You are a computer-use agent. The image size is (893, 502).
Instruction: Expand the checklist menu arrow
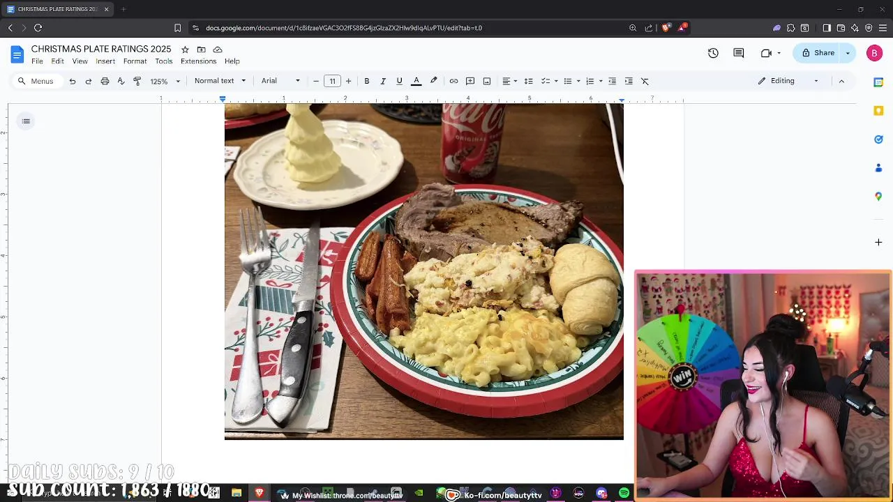point(556,81)
